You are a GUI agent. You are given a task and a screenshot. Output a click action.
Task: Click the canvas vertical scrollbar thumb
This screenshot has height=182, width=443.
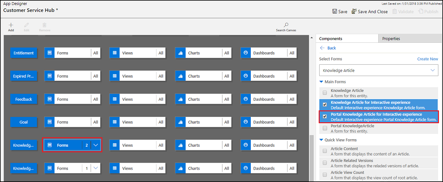click(x=312, y=158)
